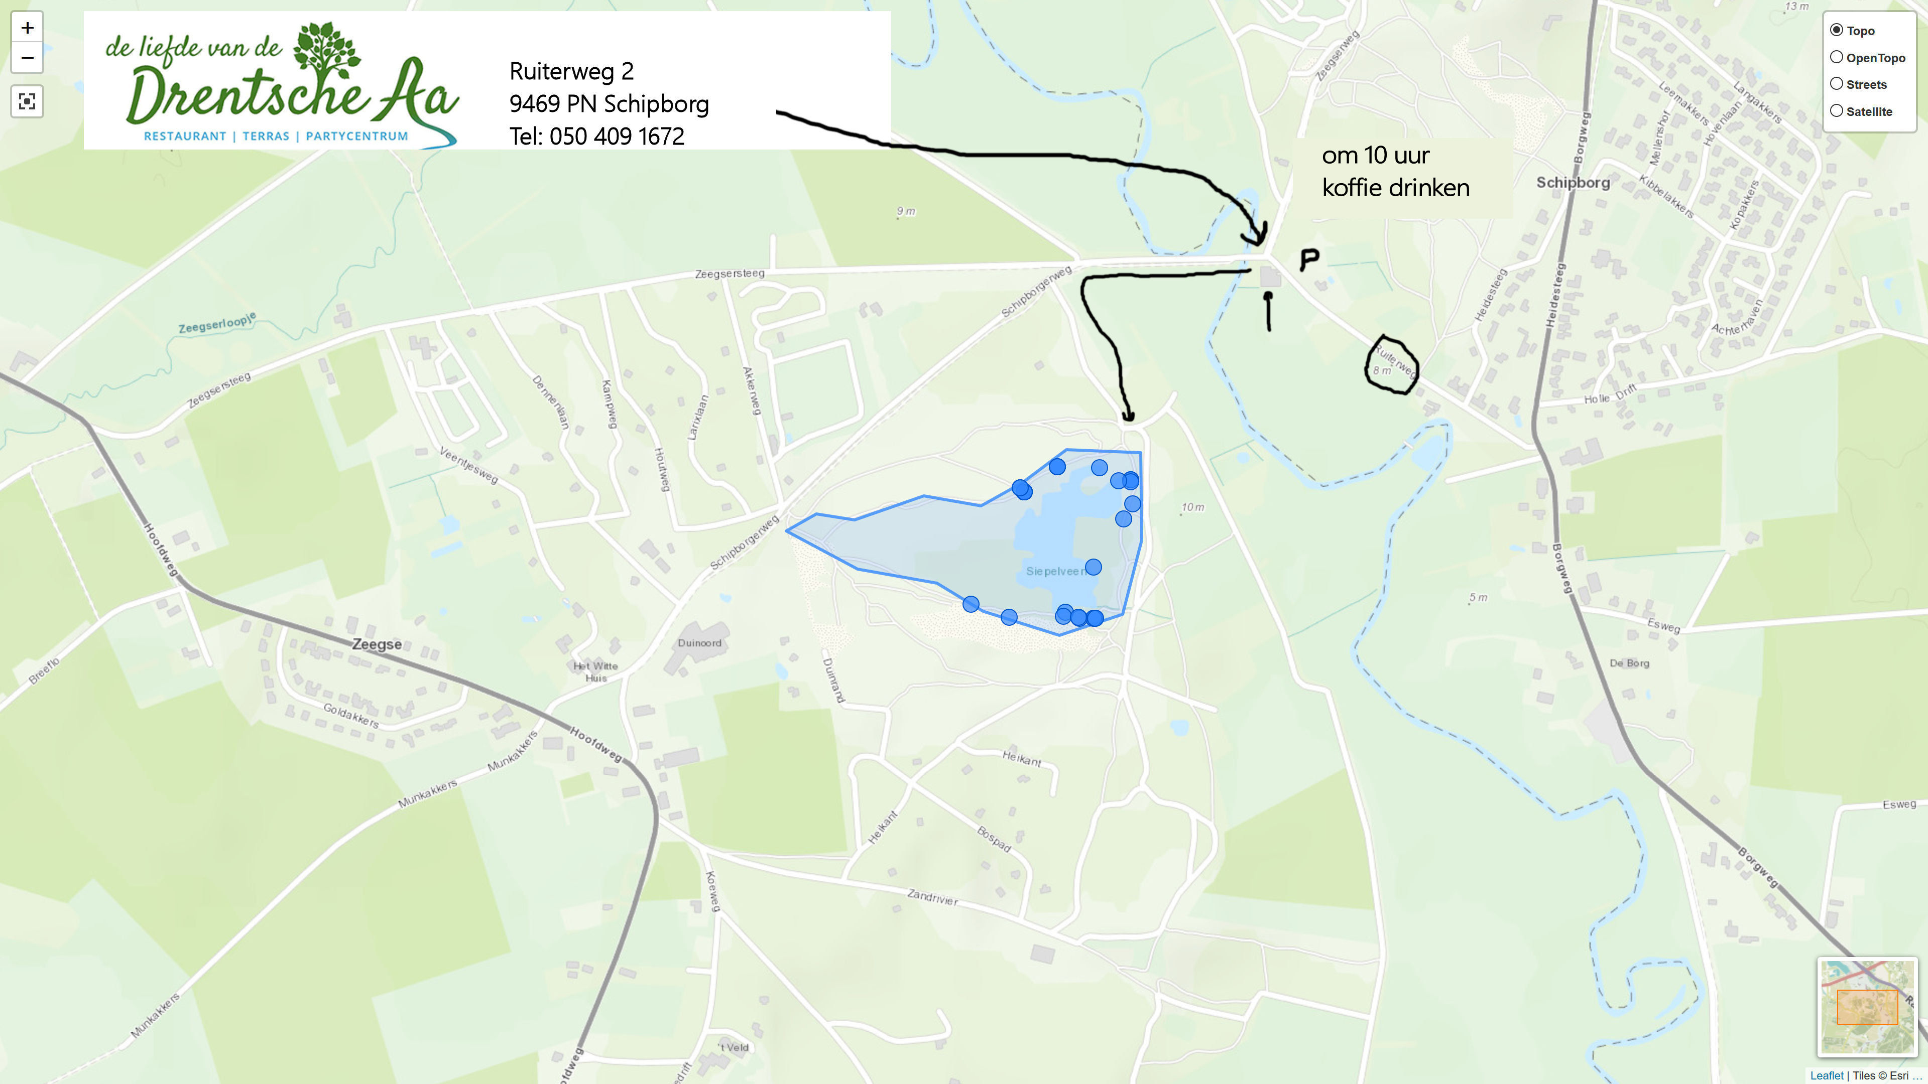Click the overview minimap thumbnail
The height and width of the screenshot is (1084, 1928).
pyautogui.click(x=1867, y=1007)
